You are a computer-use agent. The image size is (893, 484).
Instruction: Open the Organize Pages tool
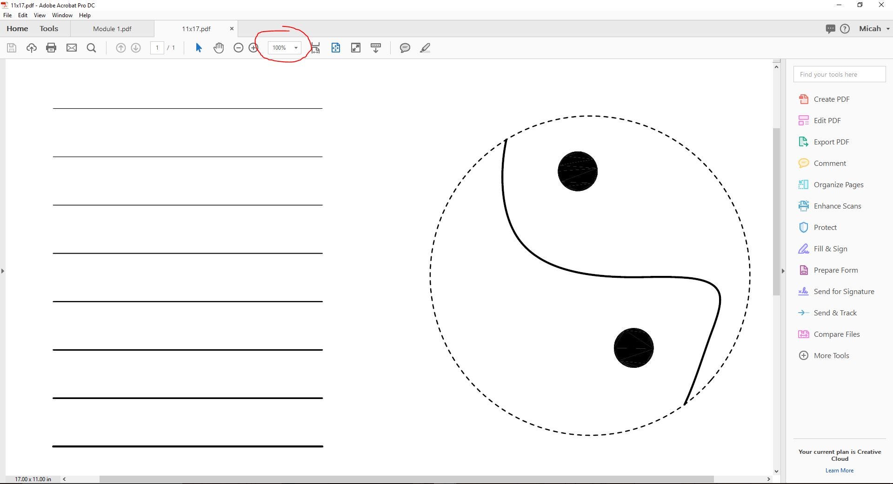(x=831, y=185)
